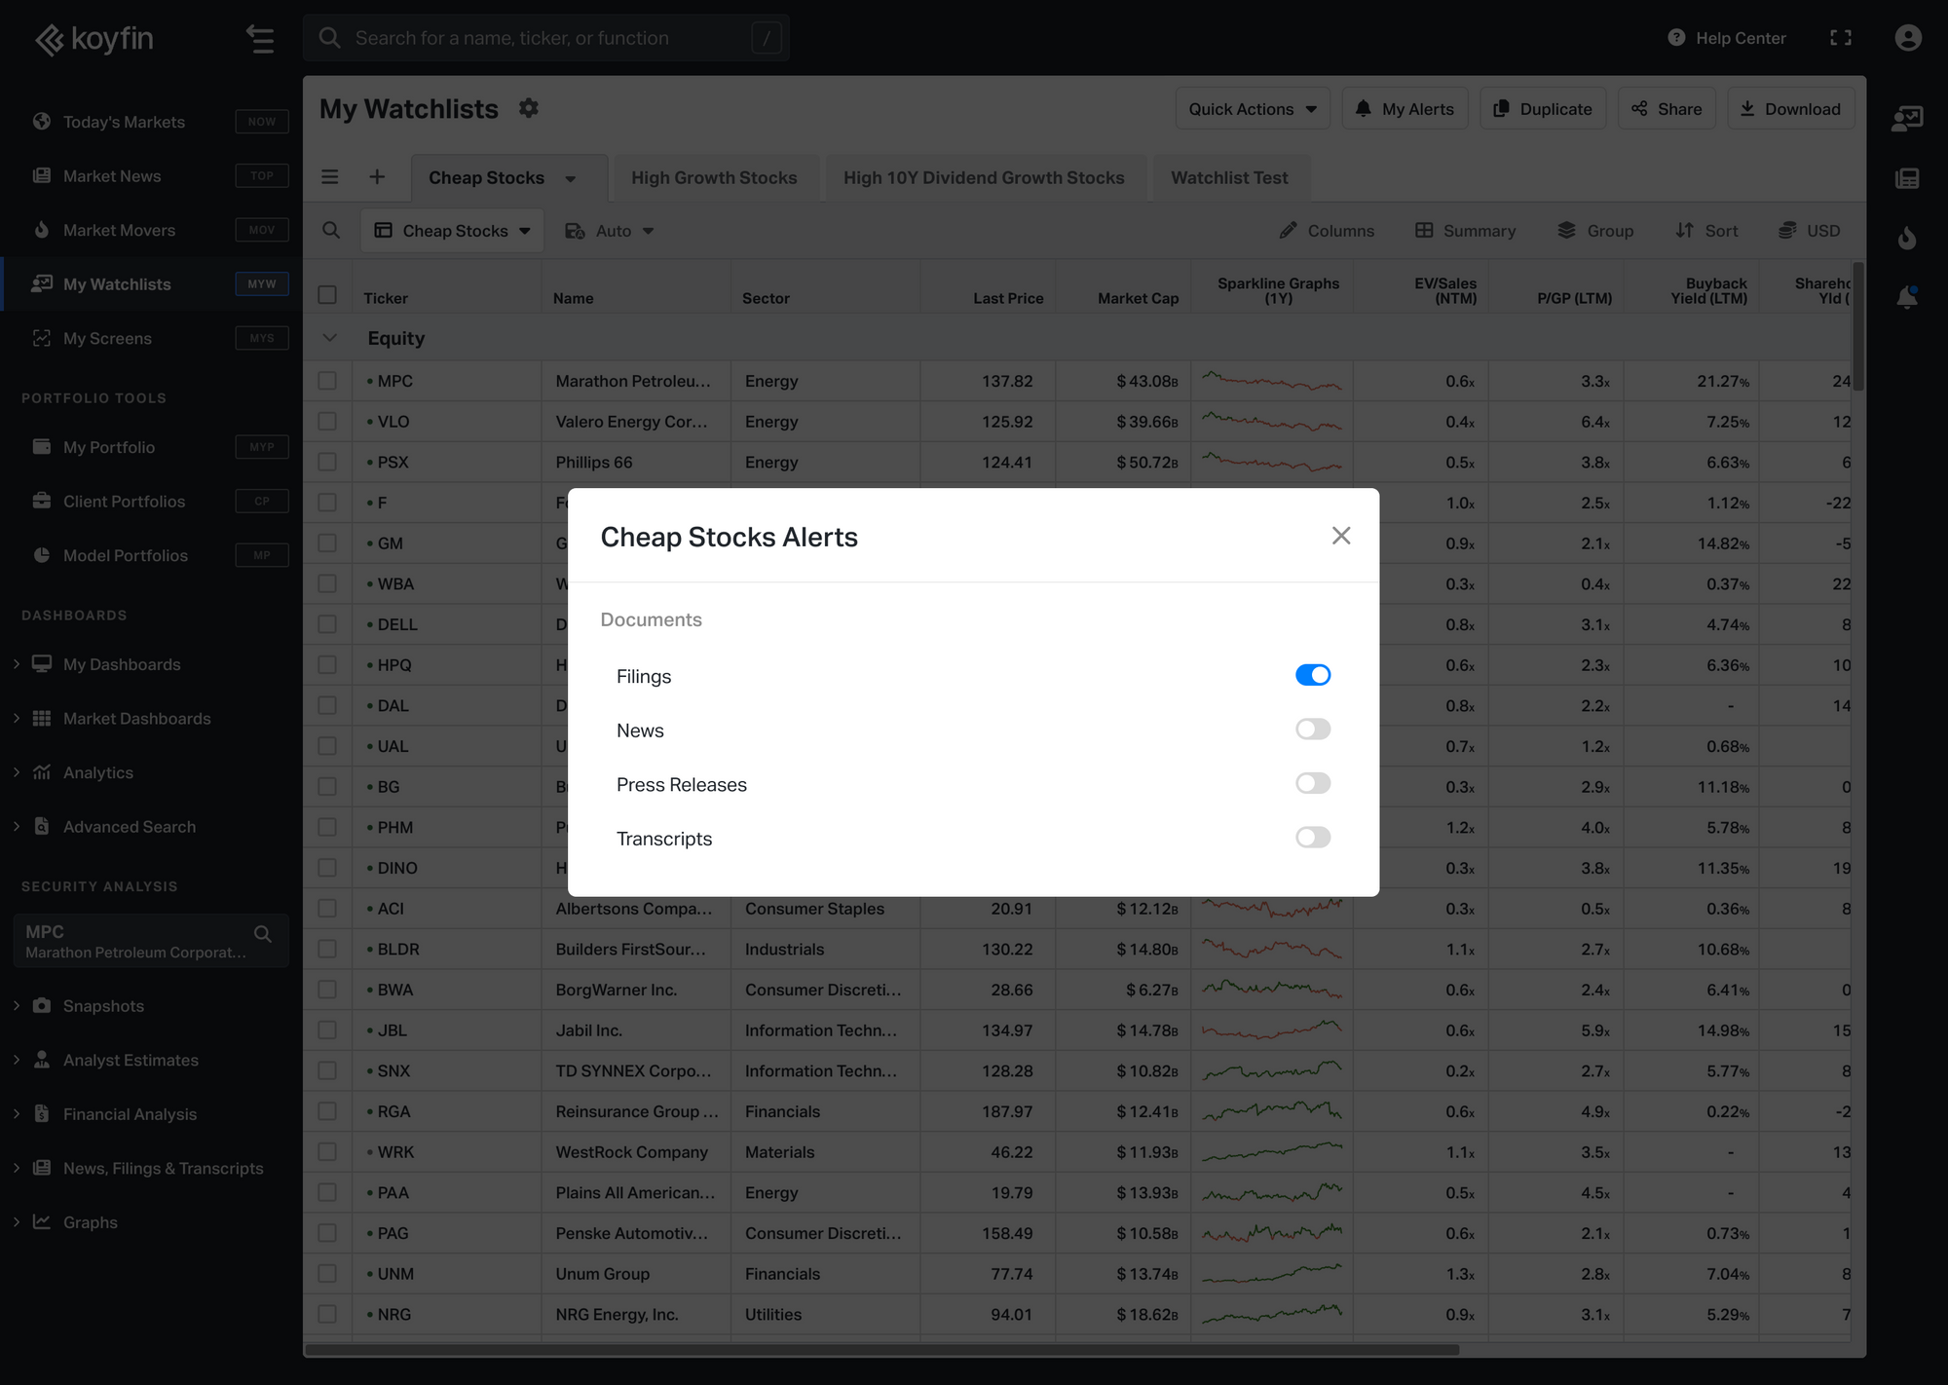Open watchlist panel icon in right rail
The width and height of the screenshot is (1948, 1385).
(x=1907, y=119)
